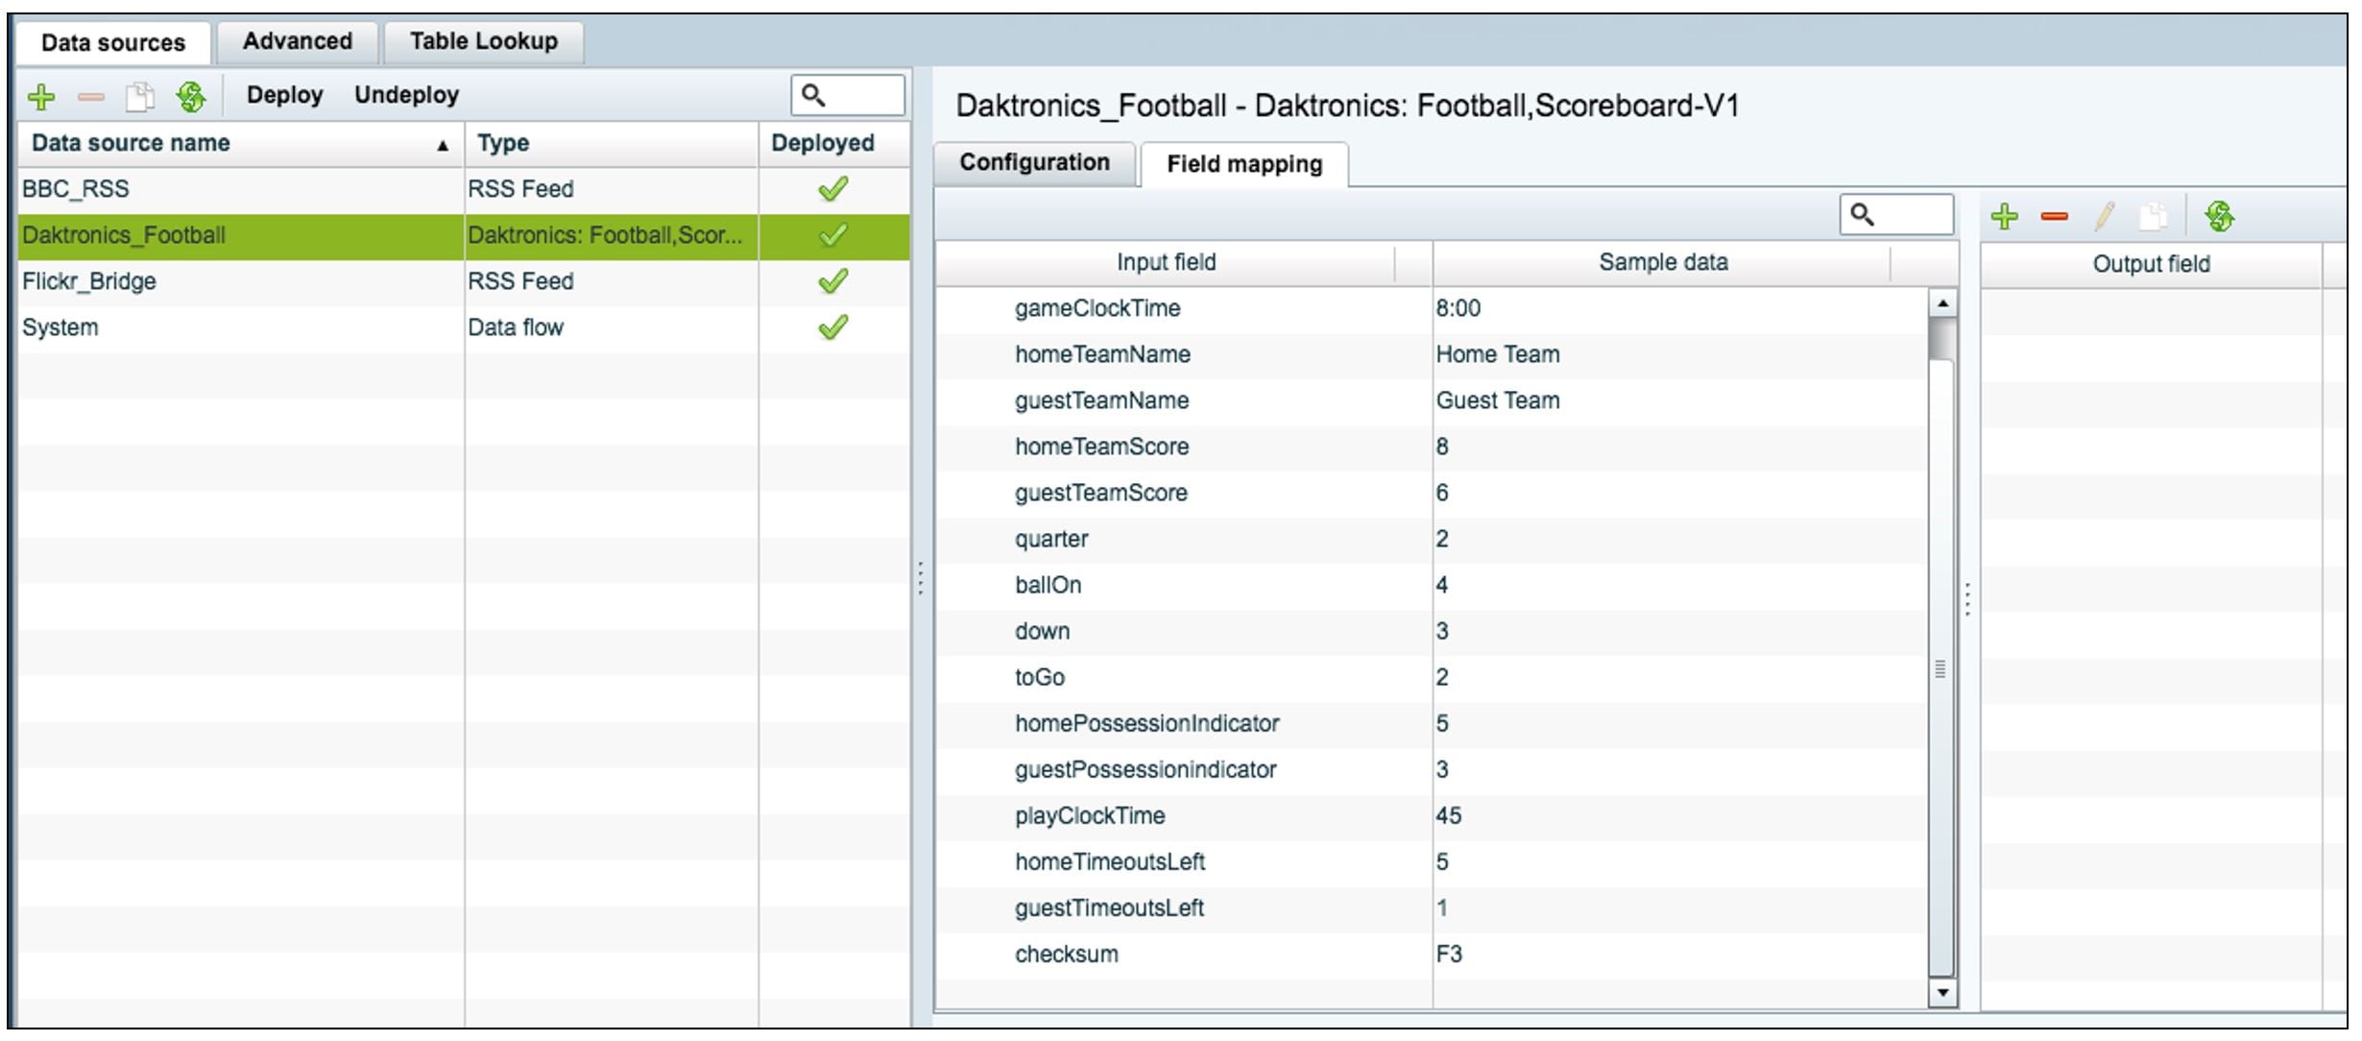Click the deployed checkmark for System
The width and height of the screenshot is (2362, 1041).
(x=832, y=327)
